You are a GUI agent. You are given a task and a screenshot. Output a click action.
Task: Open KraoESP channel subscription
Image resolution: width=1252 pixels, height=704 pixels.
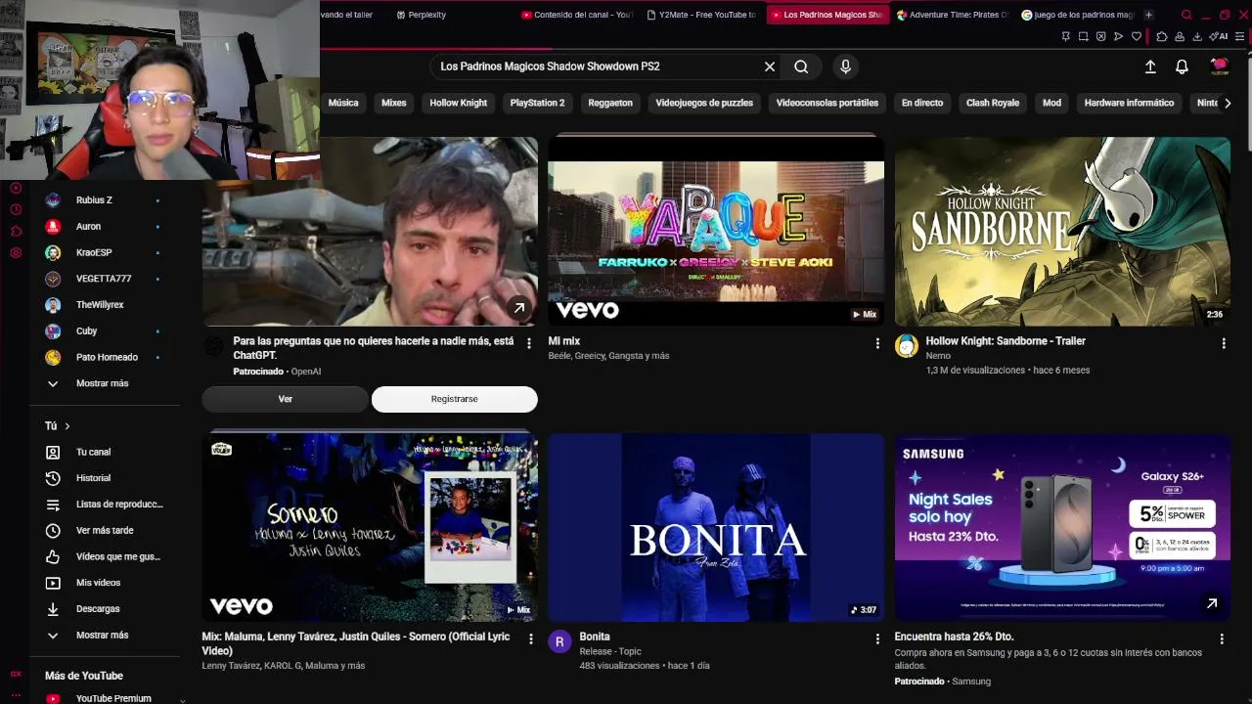pos(104,253)
